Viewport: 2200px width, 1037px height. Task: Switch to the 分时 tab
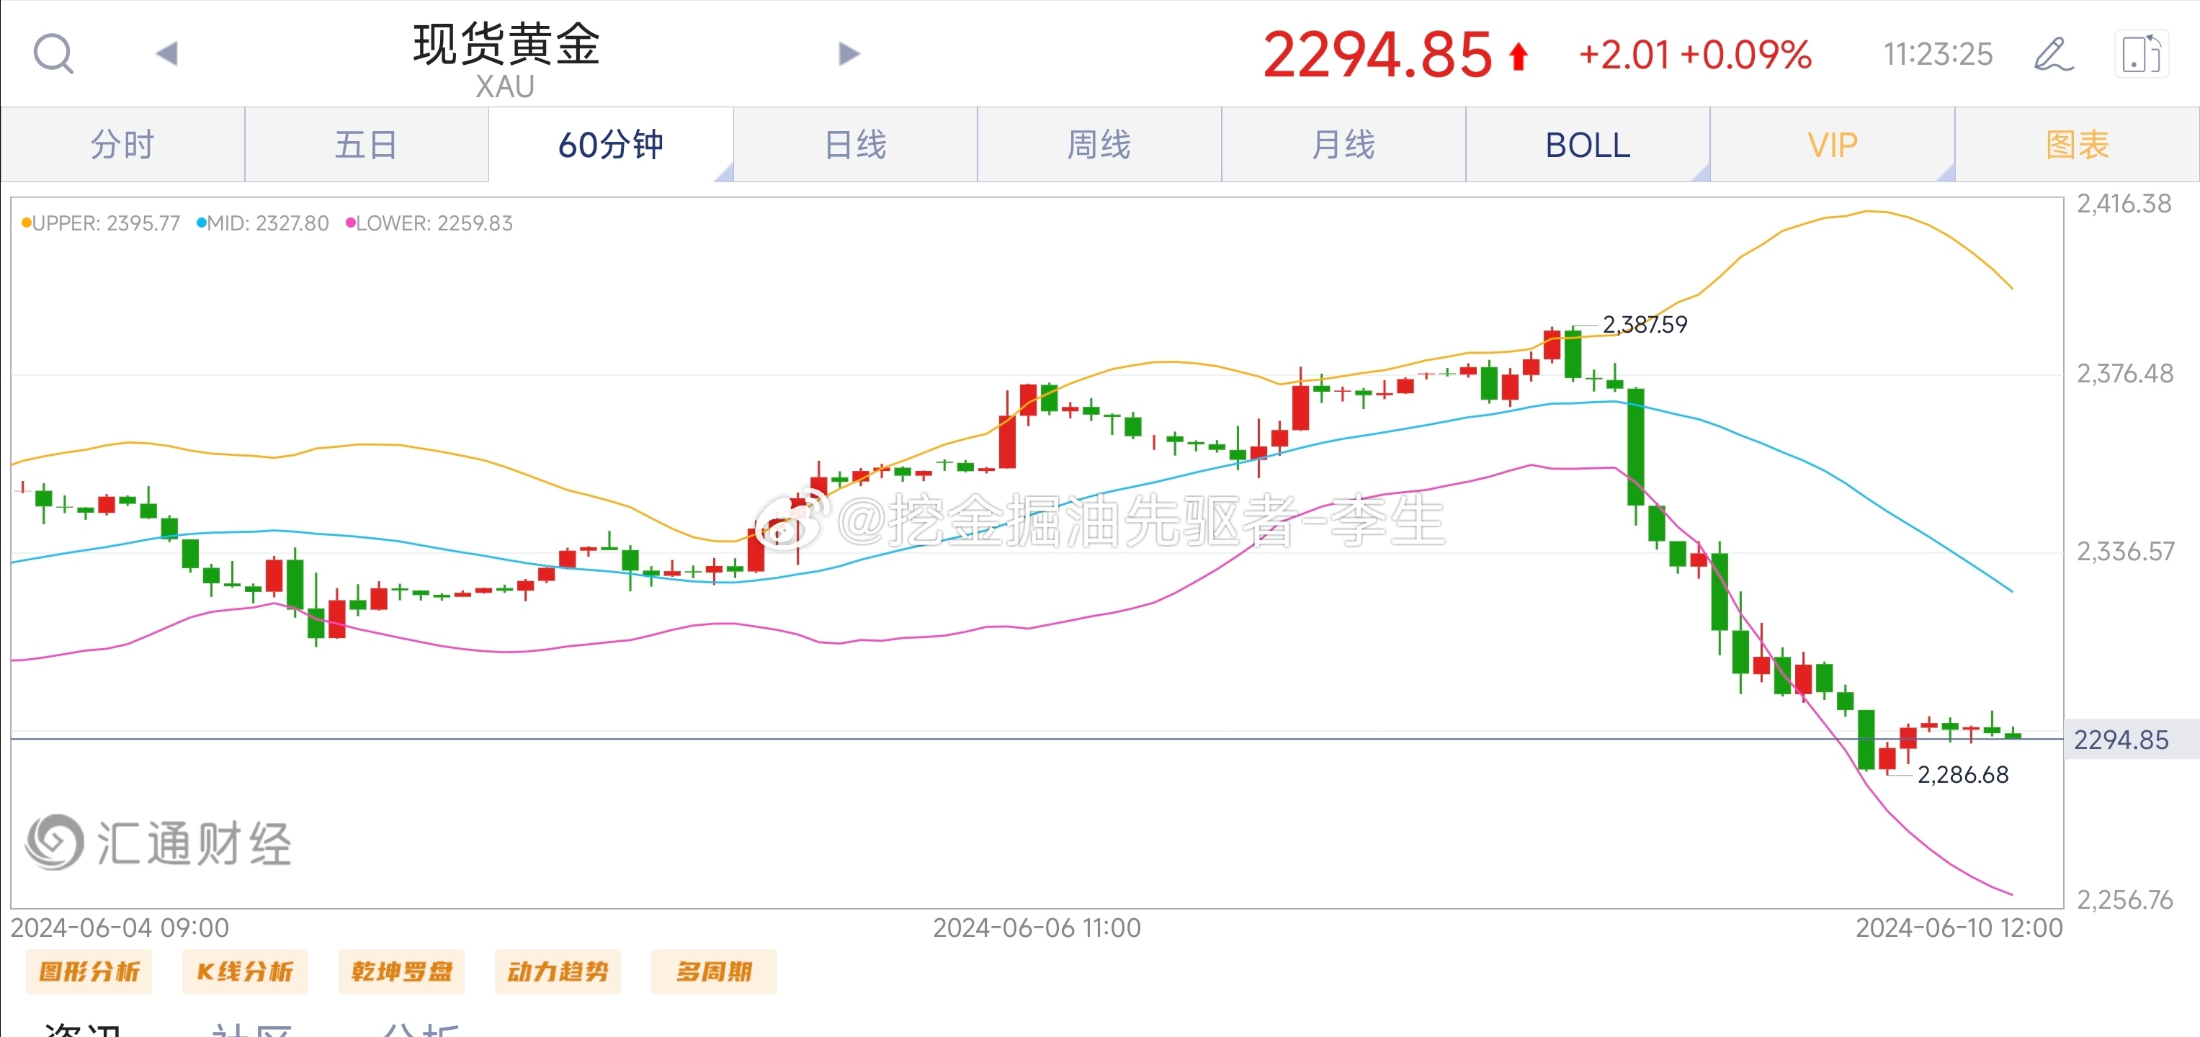pyautogui.click(x=123, y=144)
